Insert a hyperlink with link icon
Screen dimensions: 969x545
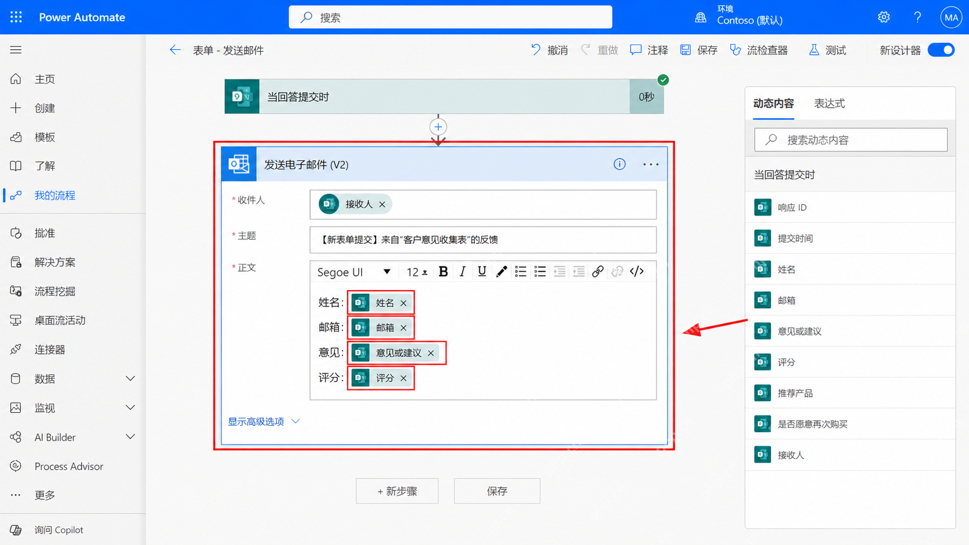coord(598,272)
